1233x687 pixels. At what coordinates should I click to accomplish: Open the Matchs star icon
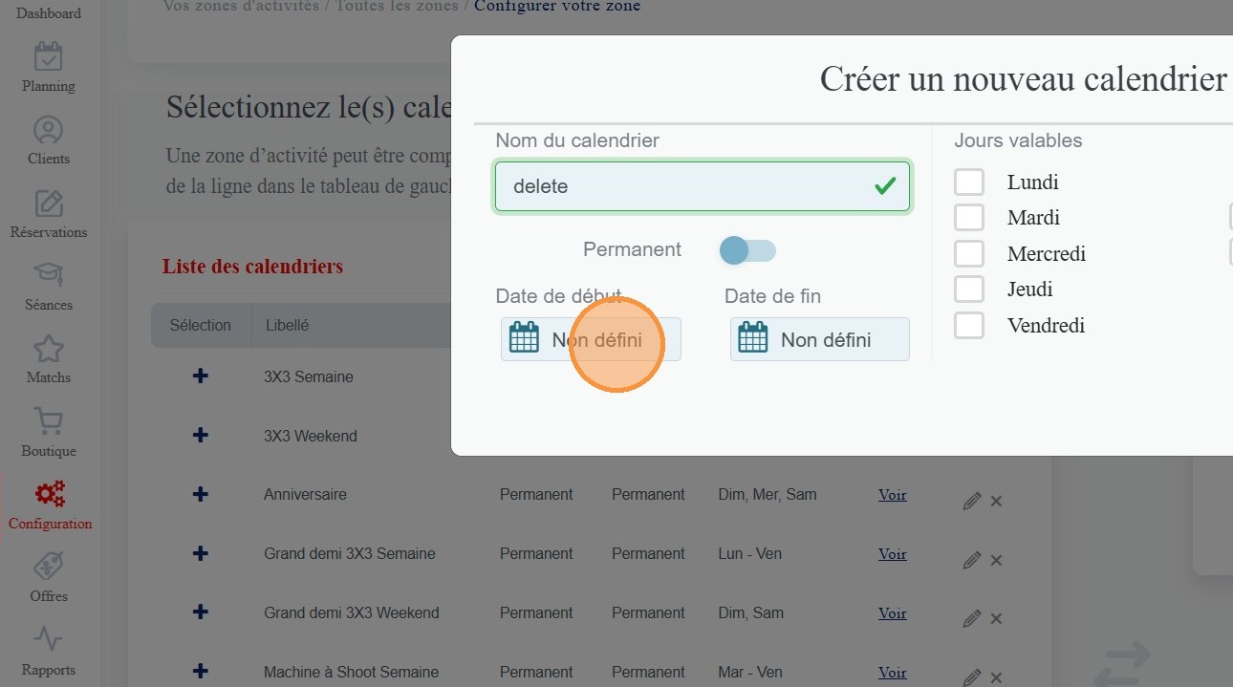point(49,349)
